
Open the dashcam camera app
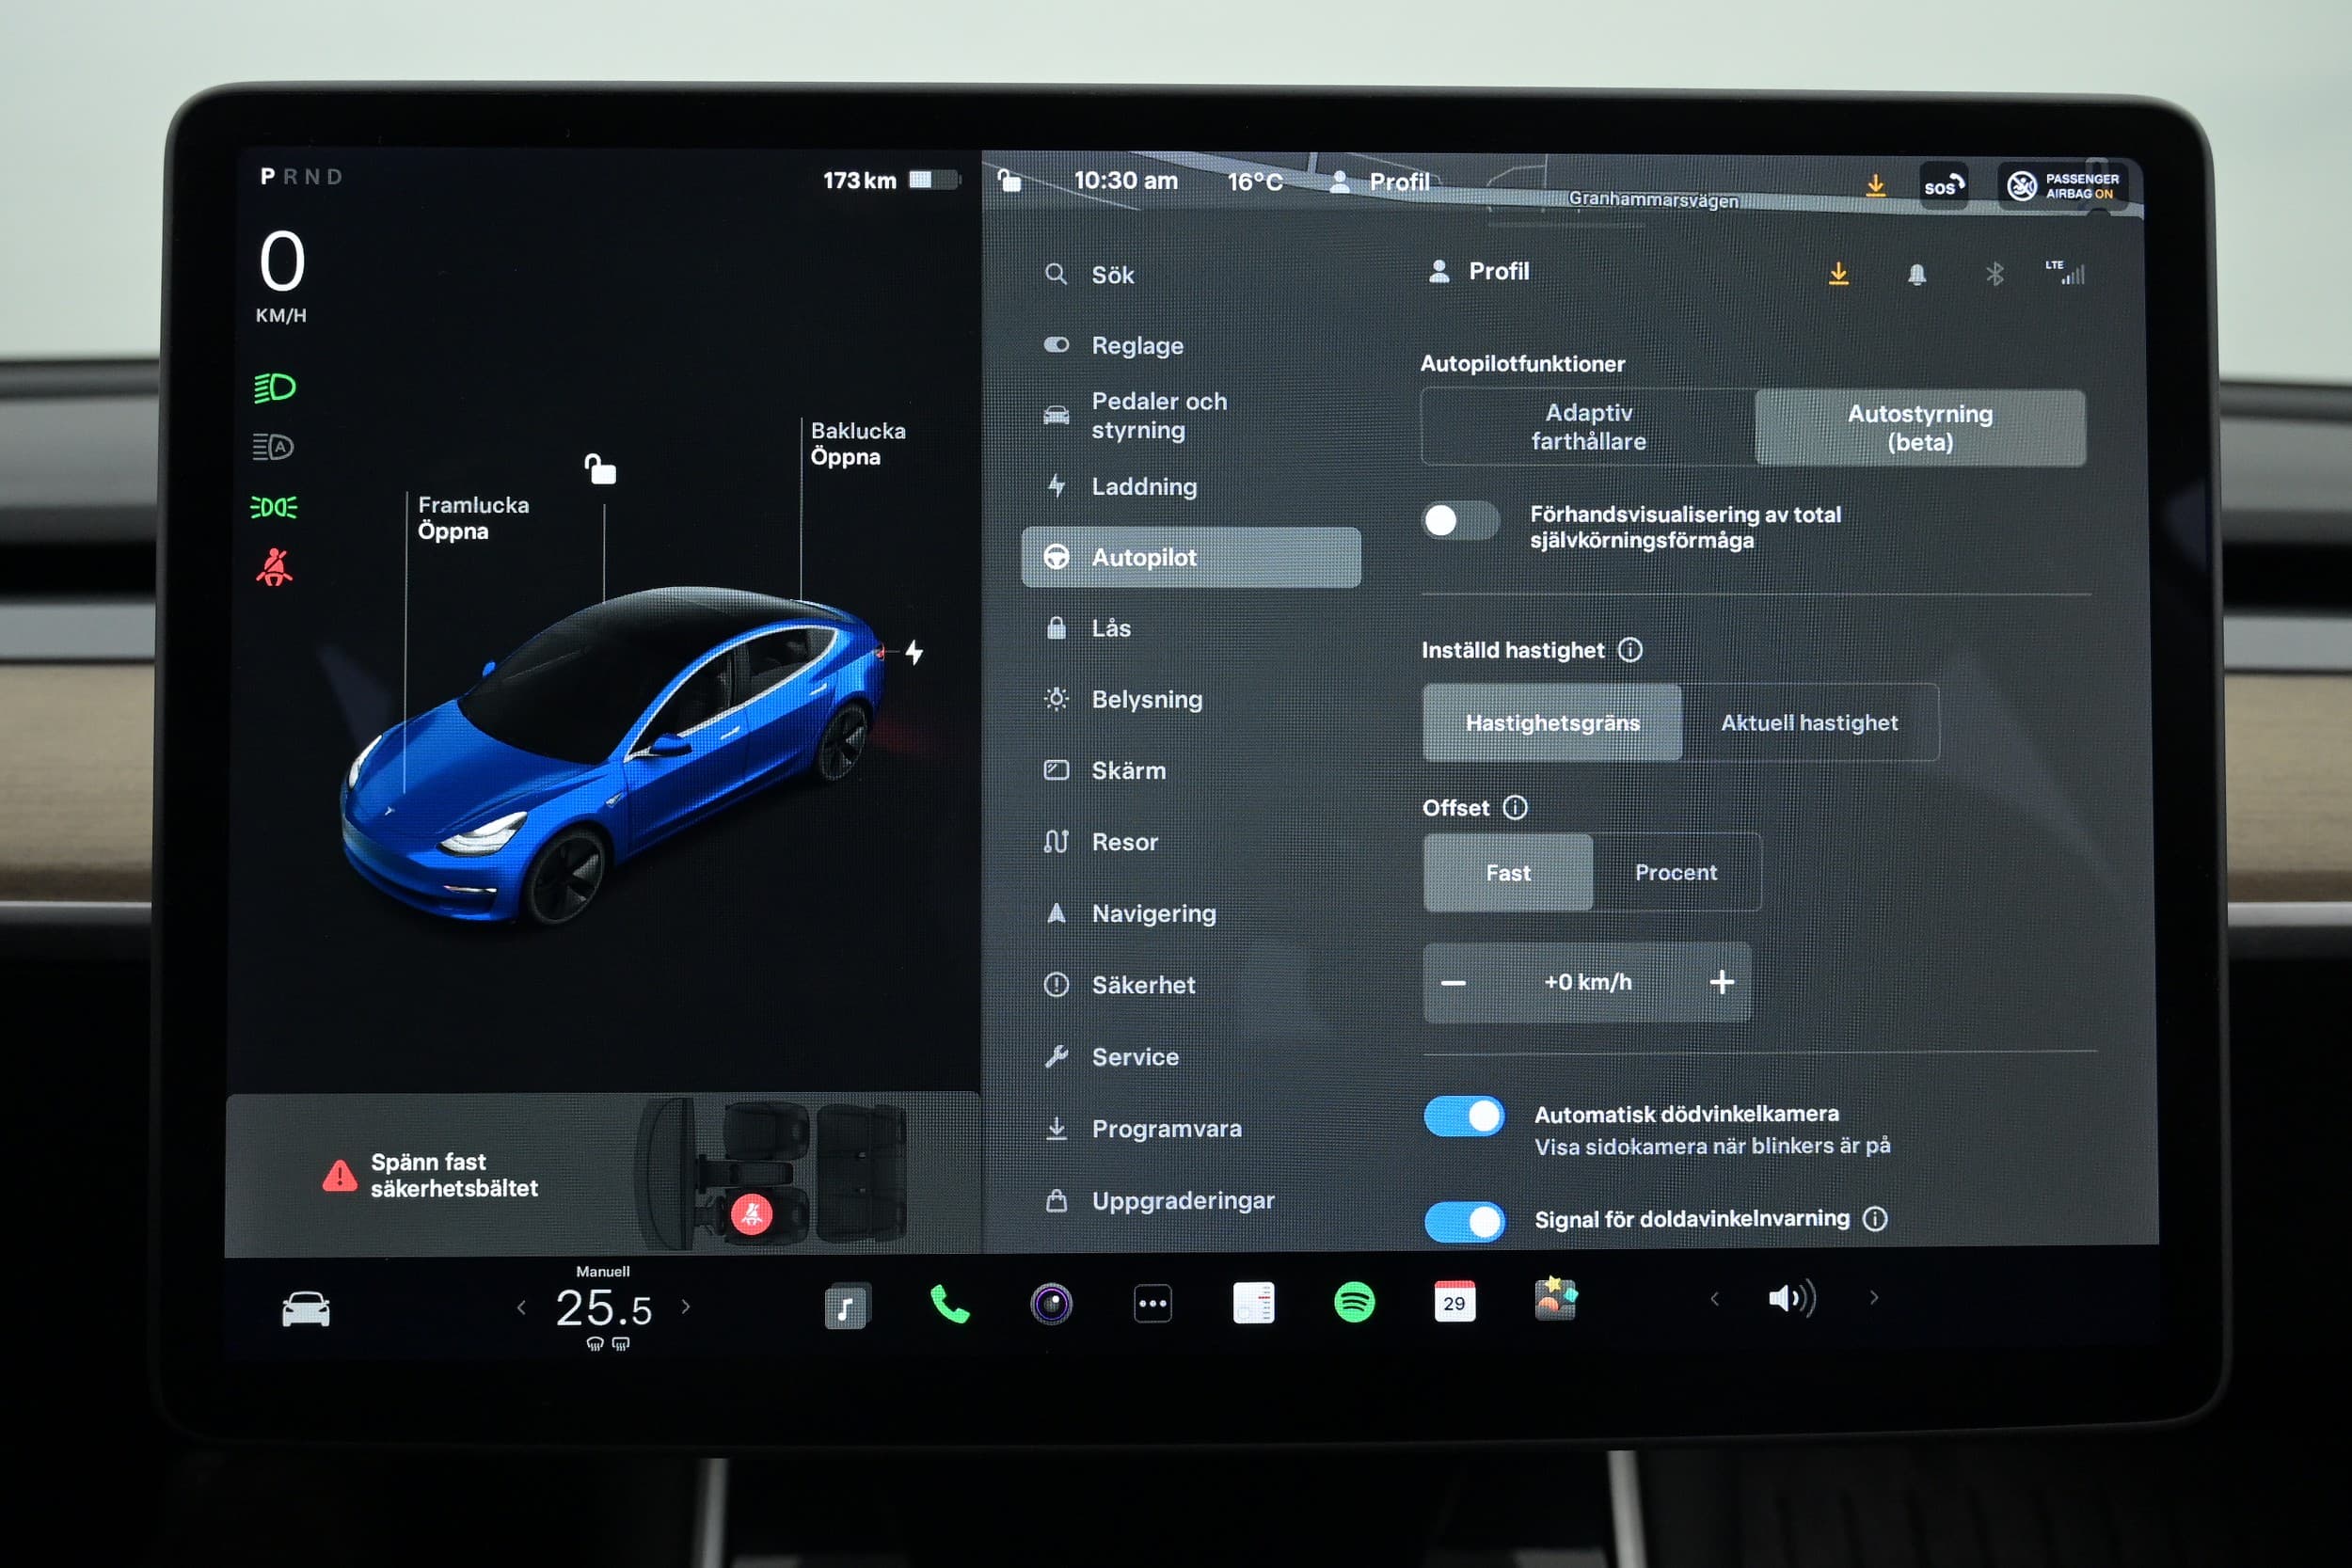pyautogui.click(x=1051, y=1304)
